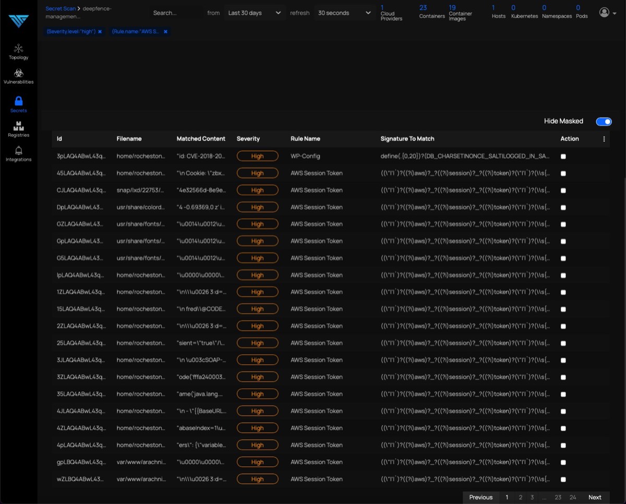Screen dimensions: 626x504
Task: Open the table column options kebab menu
Action: [x=604, y=139]
